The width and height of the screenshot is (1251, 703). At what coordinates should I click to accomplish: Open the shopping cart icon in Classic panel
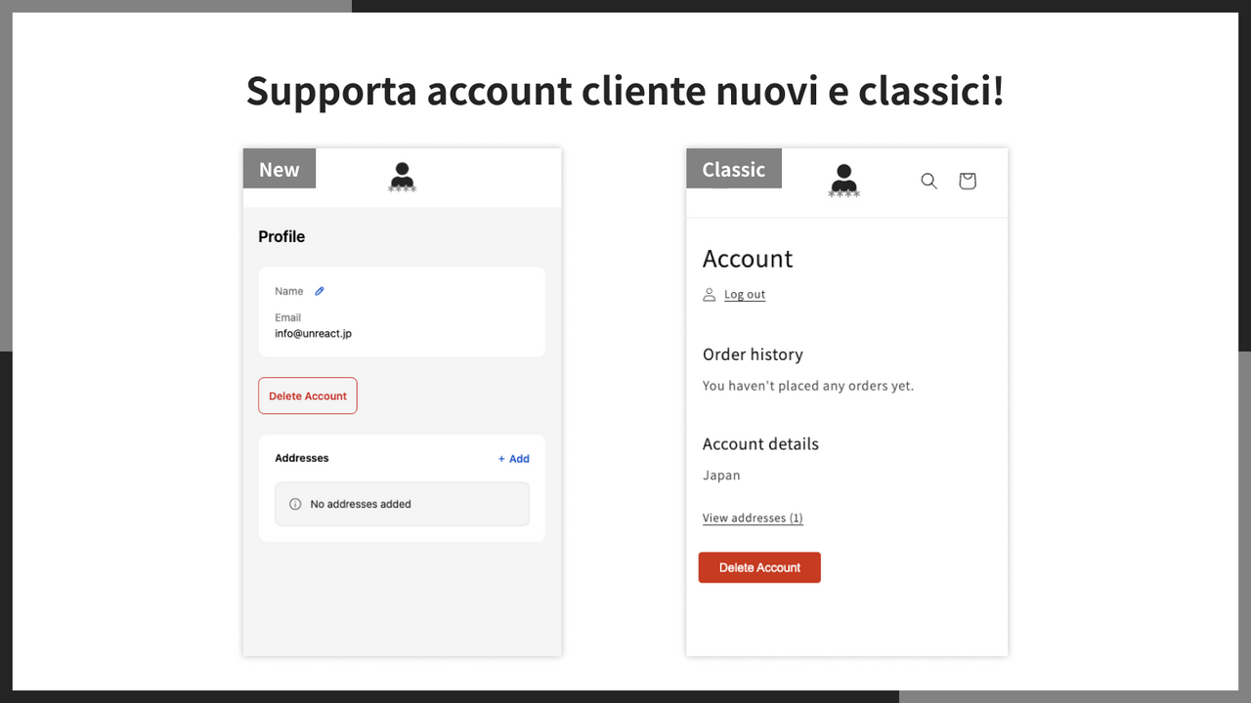[968, 181]
